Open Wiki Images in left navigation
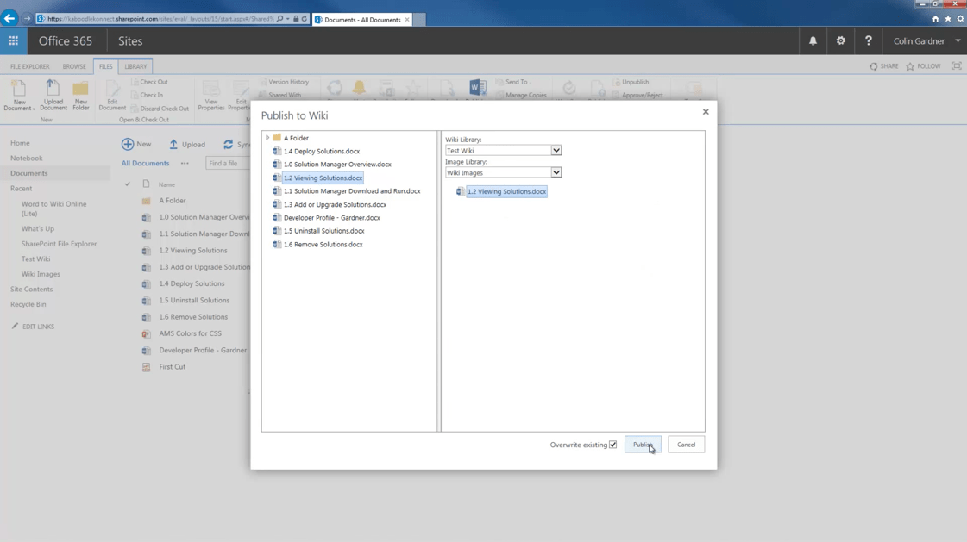 click(x=41, y=274)
